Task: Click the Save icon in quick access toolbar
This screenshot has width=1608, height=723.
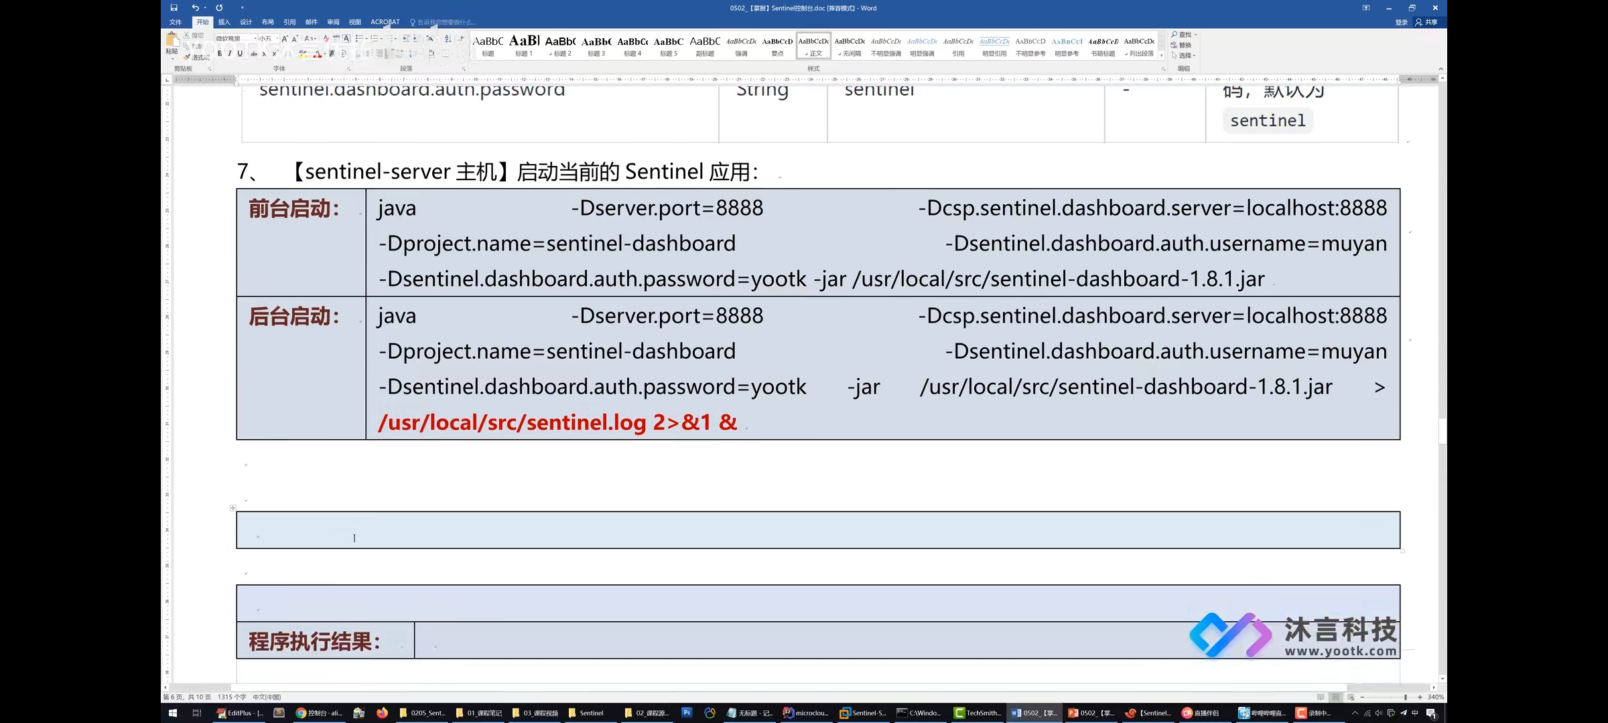Action: click(x=174, y=8)
